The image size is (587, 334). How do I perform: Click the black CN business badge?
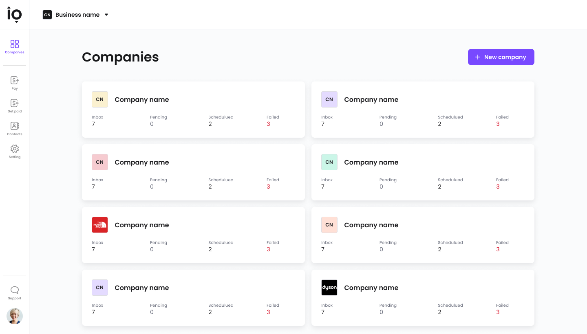(x=47, y=15)
